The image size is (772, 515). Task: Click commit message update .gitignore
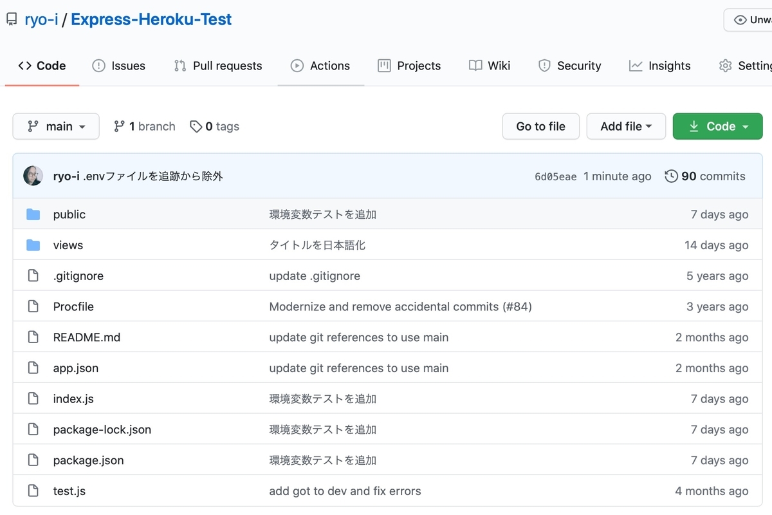tap(315, 276)
